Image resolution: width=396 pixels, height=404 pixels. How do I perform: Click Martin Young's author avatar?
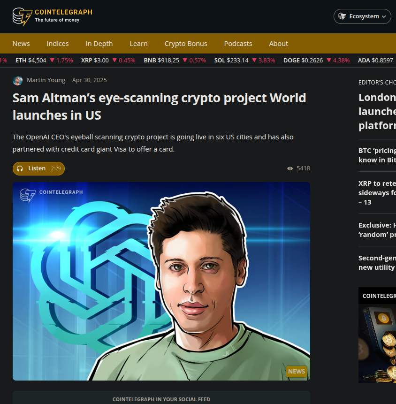17,80
